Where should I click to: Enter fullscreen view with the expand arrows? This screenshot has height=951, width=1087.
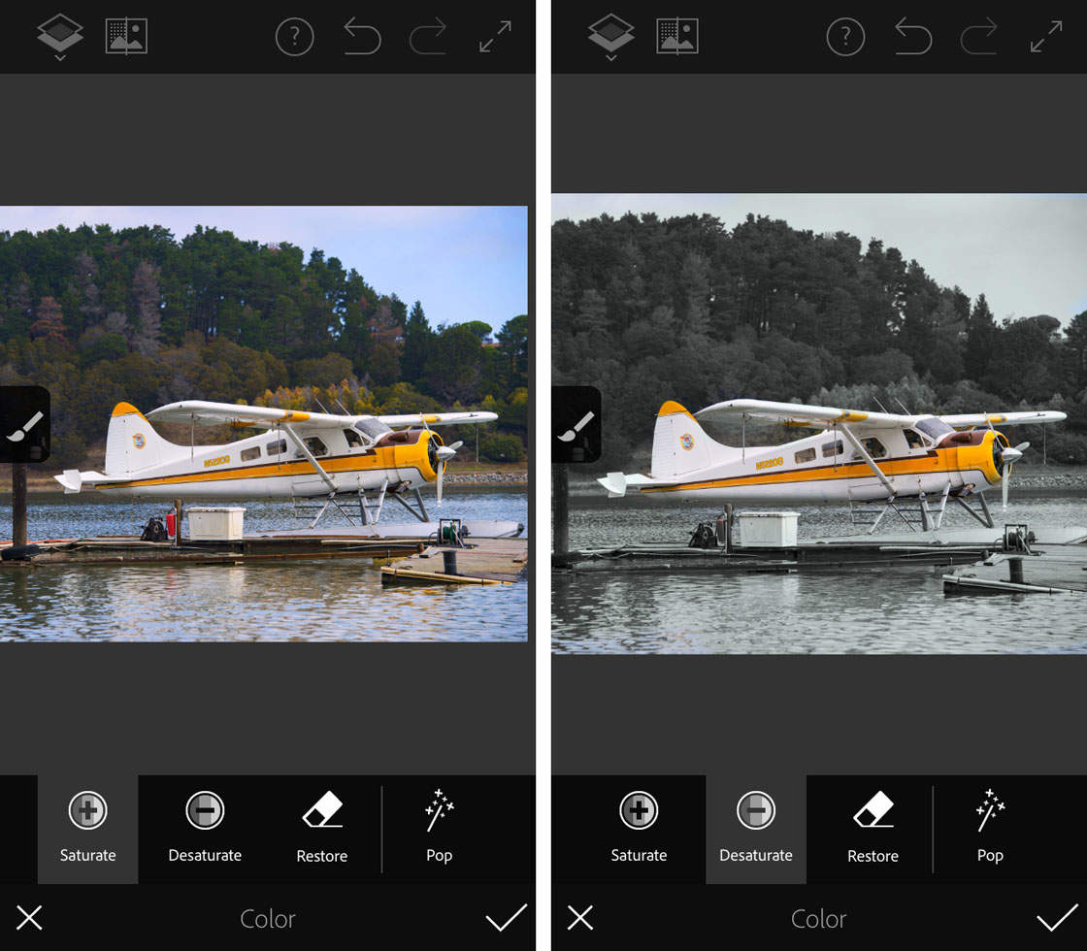495,37
